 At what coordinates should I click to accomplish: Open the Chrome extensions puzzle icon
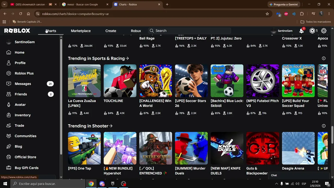302,14
